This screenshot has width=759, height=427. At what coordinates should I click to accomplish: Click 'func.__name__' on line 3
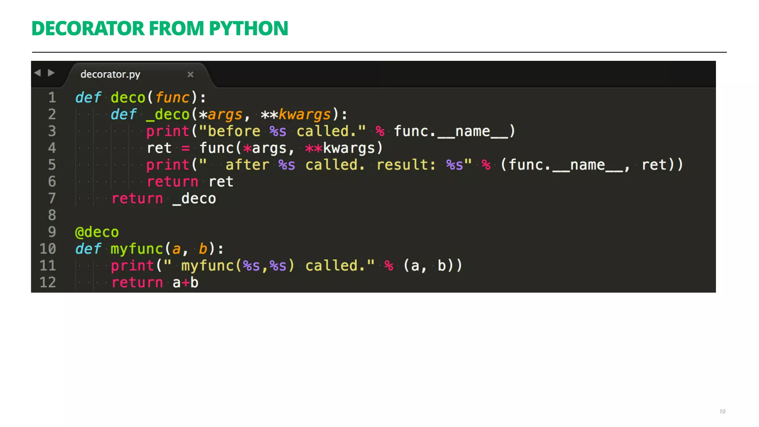[x=451, y=132]
